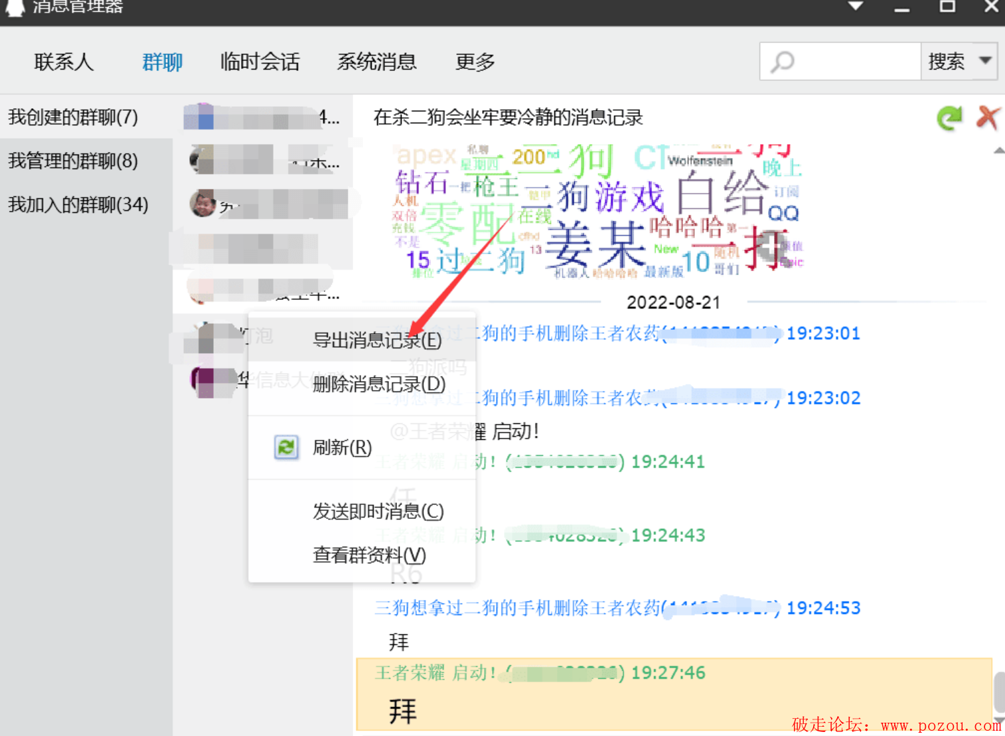Click the message header timestamped 19:24:43
The height and width of the screenshot is (736, 1005).
(540, 535)
